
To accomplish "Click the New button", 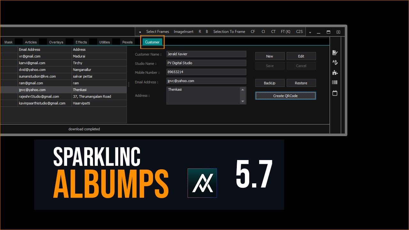I will click(x=270, y=56).
